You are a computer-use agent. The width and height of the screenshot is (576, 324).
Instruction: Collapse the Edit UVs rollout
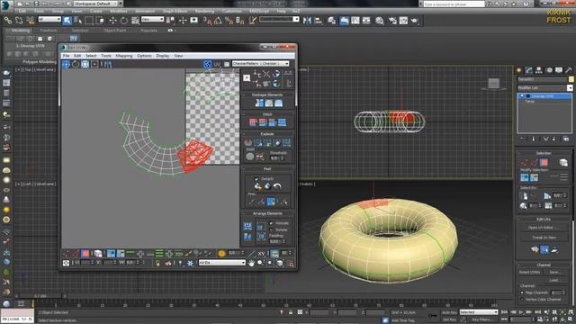(x=544, y=220)
